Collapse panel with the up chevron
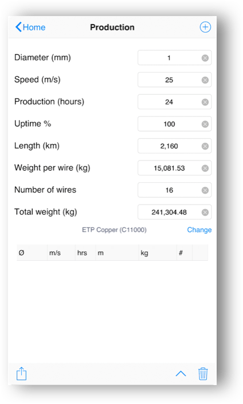243x404 pixels. coord(181,374)
